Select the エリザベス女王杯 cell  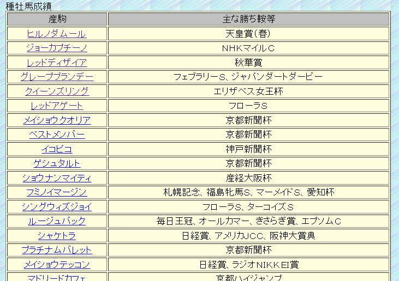[248, 91]
